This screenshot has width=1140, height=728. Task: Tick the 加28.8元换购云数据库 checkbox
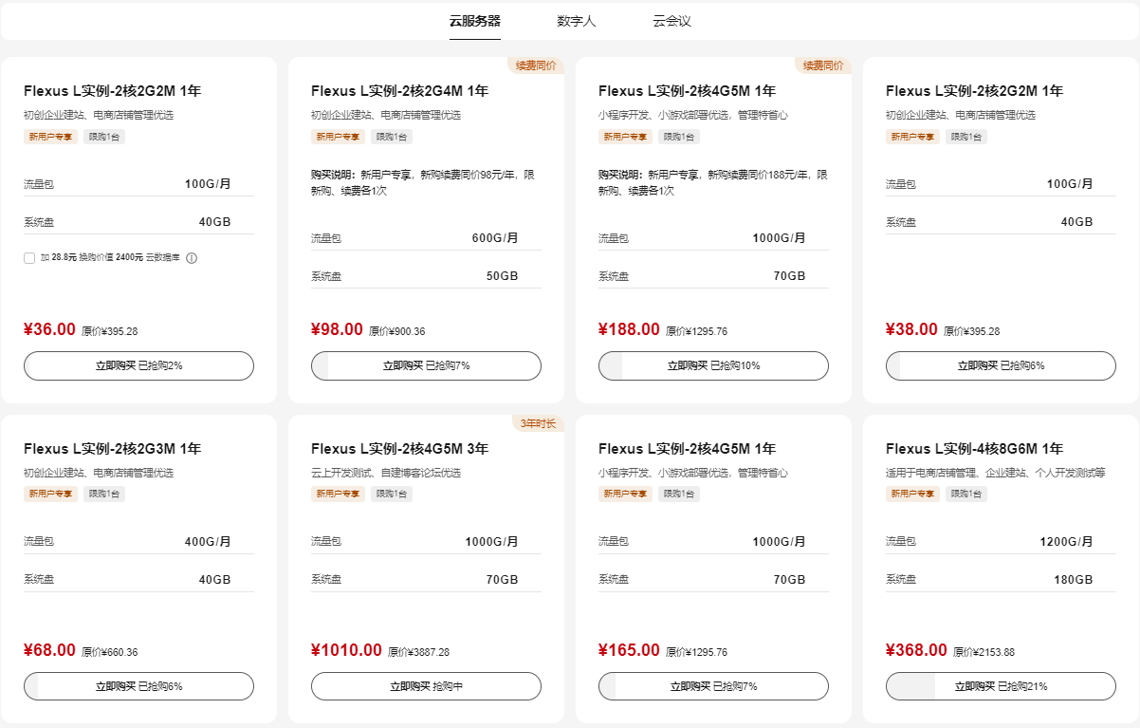[29, 258]
